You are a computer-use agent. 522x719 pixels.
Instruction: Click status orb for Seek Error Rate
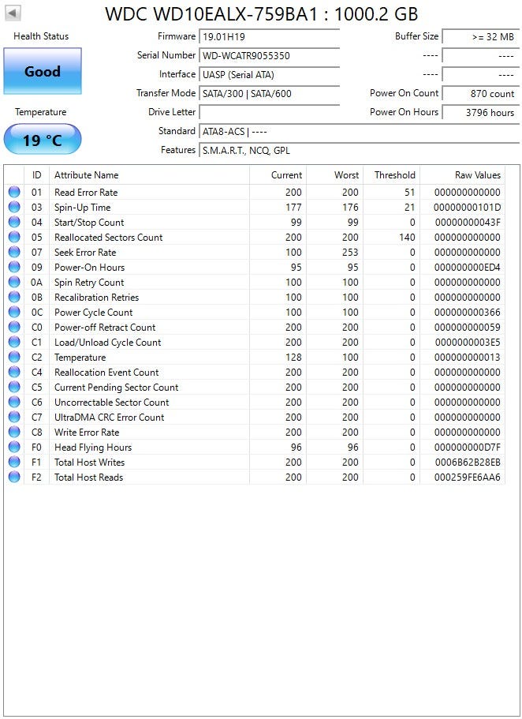14,253
